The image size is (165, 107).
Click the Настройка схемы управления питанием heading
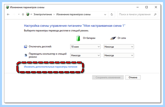click(x=75, y=26)
